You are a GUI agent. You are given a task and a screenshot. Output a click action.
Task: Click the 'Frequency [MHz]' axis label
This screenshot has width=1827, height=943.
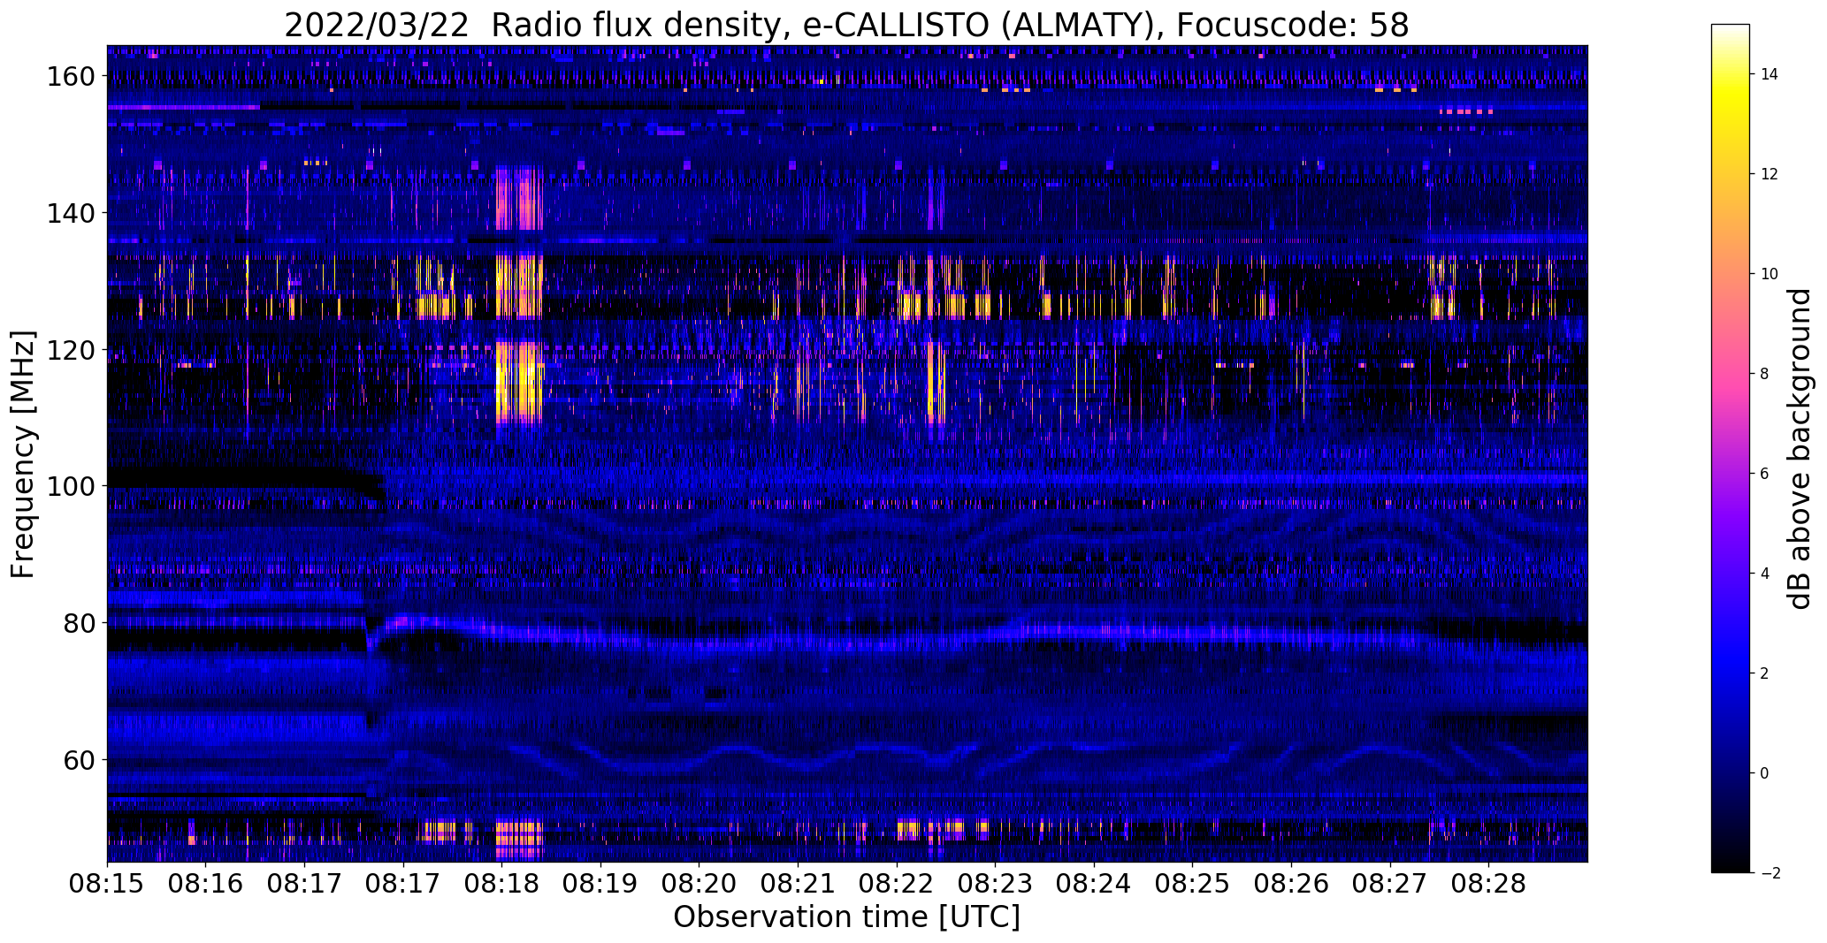(x=23, y=454)
